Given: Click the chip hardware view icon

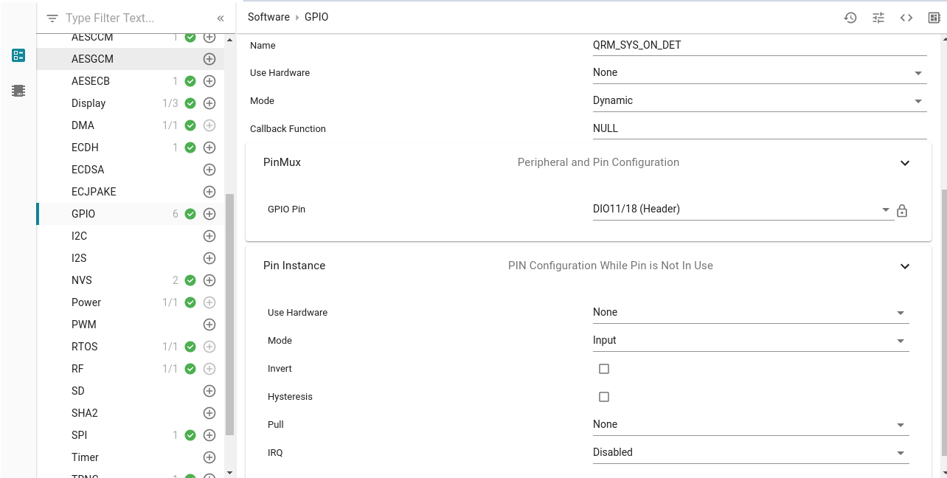Looking at the screenshot, I should click(x=18, y=91).
